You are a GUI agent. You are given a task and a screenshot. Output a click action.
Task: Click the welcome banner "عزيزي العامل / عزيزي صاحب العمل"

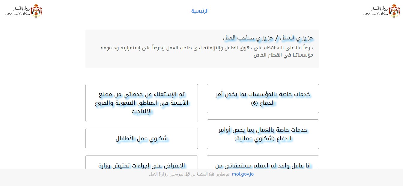(x=267, y=37)
